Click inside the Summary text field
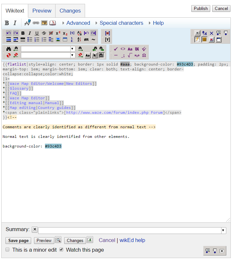The image size is (234, 260). click(128, 230)
